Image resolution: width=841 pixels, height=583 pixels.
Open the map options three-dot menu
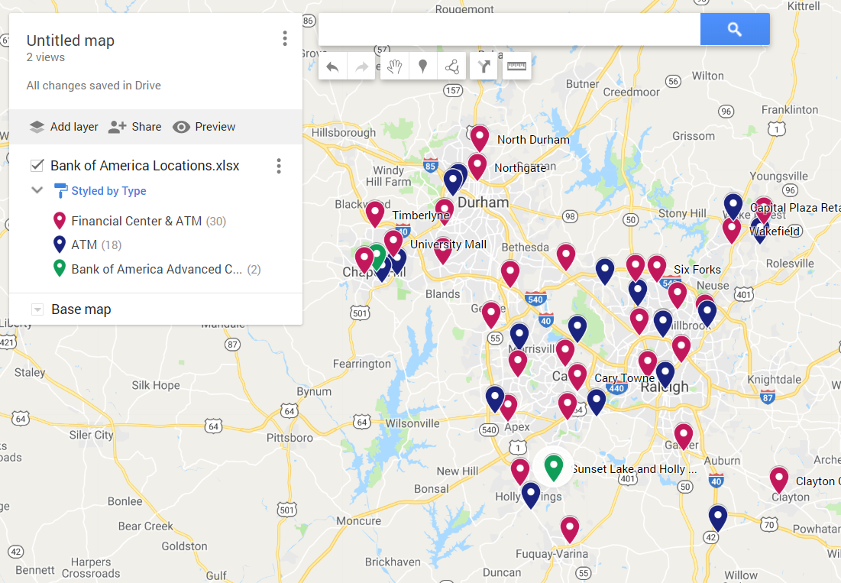coord(285,38)
